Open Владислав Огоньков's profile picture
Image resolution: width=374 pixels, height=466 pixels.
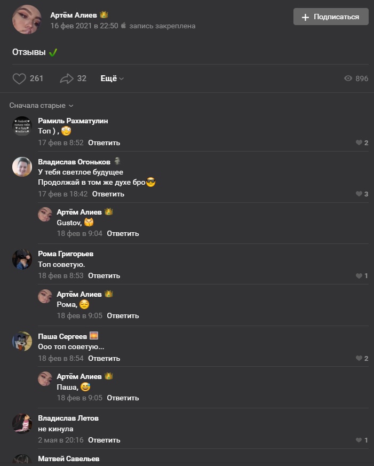(x=22, y=167)
